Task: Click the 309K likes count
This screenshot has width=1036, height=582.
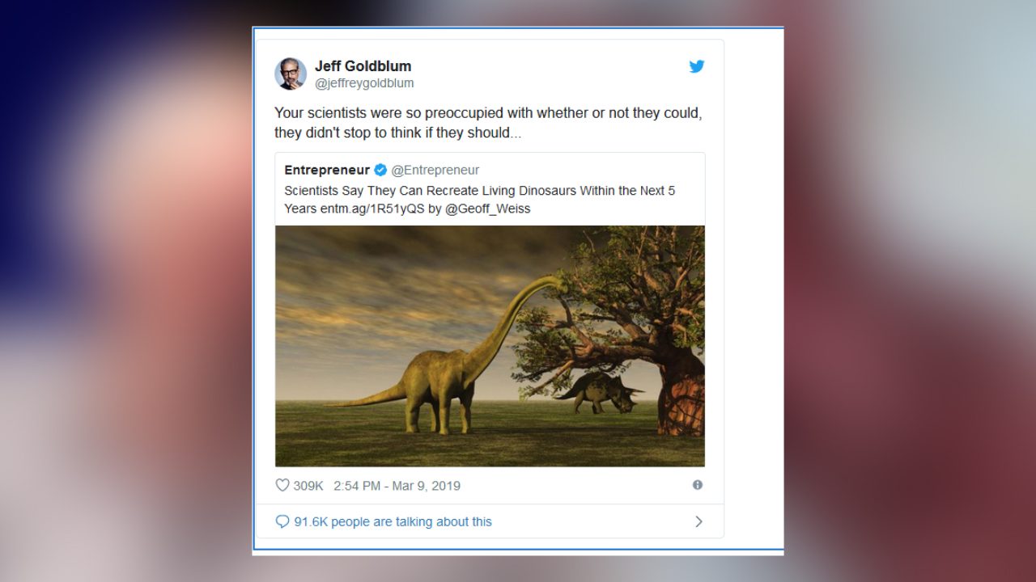Action: pyautogui.click(x=308, y=486)
